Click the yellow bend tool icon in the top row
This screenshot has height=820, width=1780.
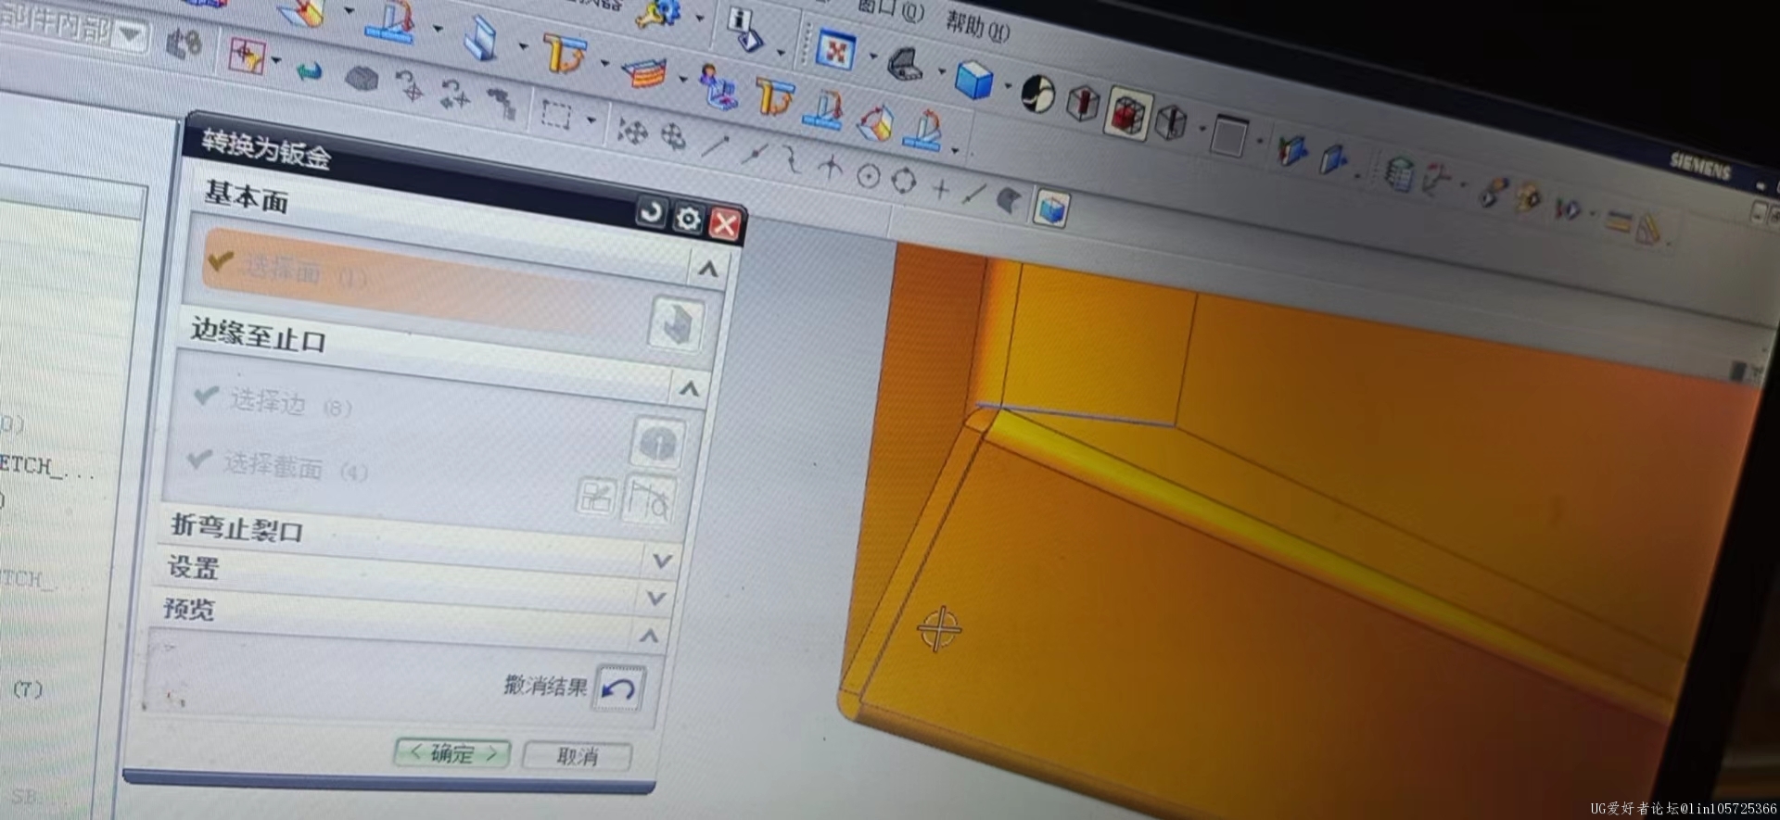(565, 53)
